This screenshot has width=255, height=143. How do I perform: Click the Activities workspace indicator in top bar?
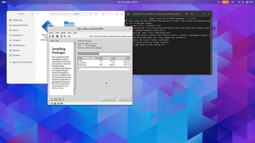pyautogui.click(x=5, y=2)
